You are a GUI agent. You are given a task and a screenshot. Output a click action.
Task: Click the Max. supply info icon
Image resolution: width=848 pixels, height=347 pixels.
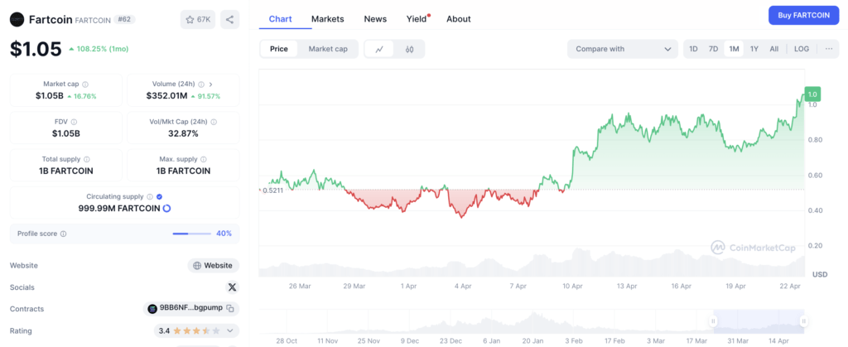click(204, 160)
